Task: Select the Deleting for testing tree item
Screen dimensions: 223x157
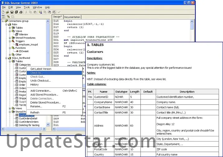Action: click(x=29, y=125)
